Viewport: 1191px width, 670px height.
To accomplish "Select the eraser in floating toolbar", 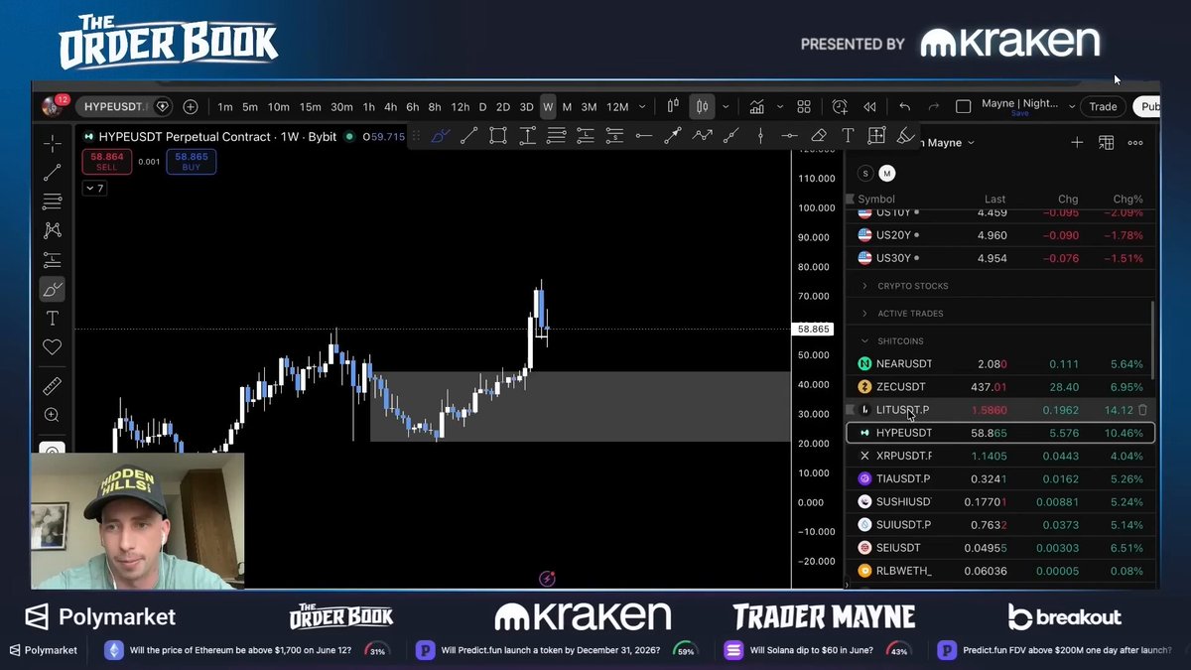I will pos(819,135).
